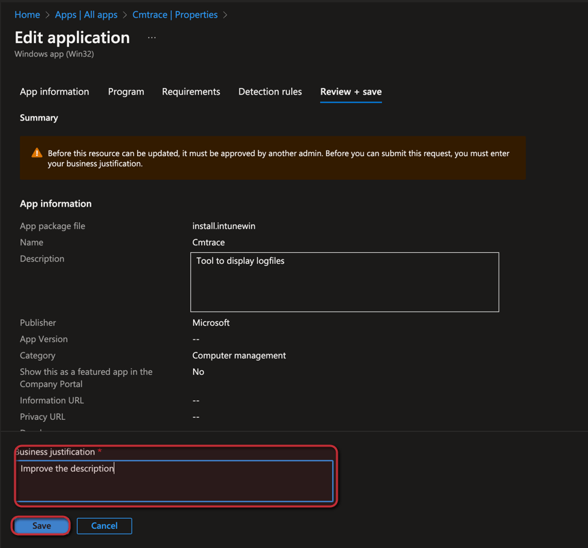Click the Microsoft publisher value
This screenshot has height=548, width=588.
211,322
